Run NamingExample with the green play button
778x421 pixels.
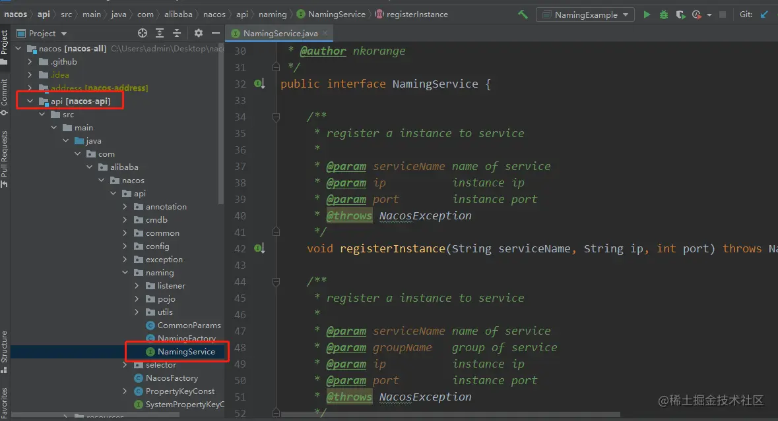click(x=647, y=14)
